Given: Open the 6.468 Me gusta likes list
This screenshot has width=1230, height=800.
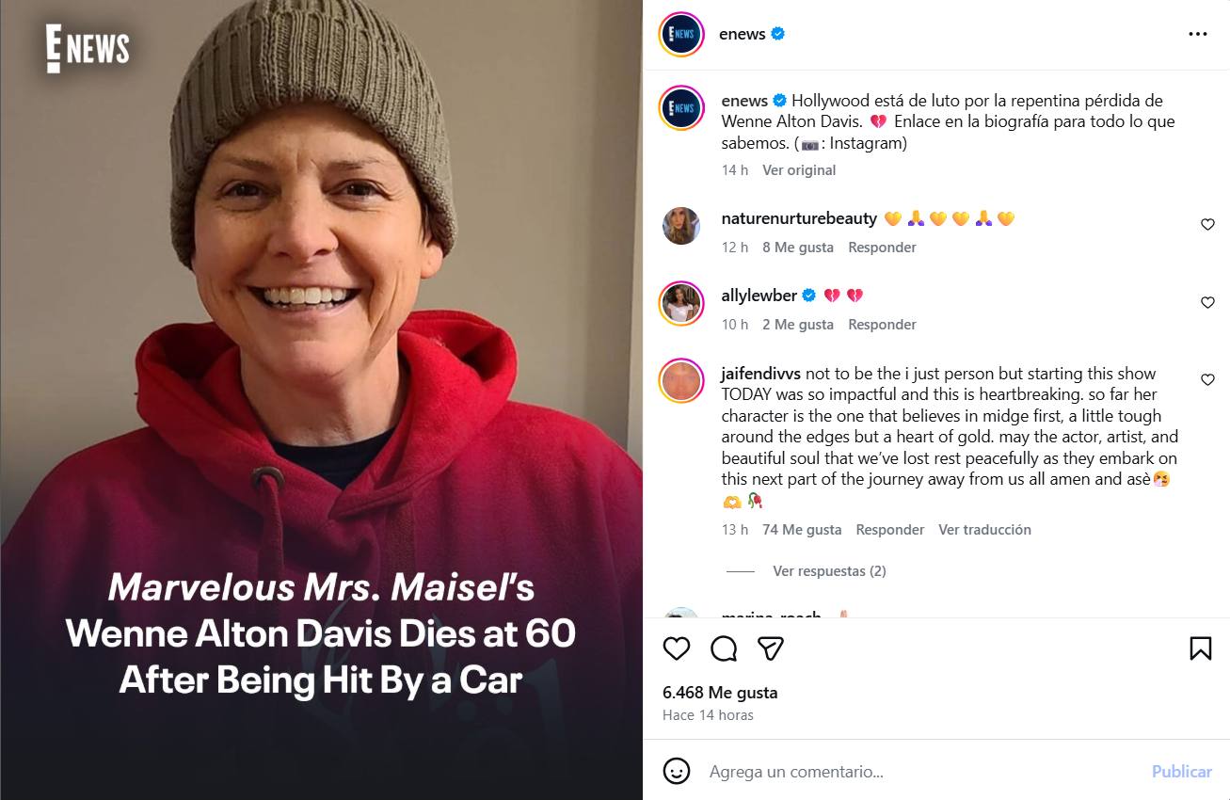Looking at the screenshot, I should point(720,693).
